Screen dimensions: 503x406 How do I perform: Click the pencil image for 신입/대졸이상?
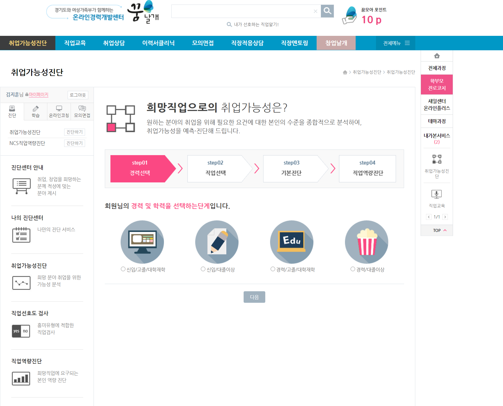click(217, 242)
